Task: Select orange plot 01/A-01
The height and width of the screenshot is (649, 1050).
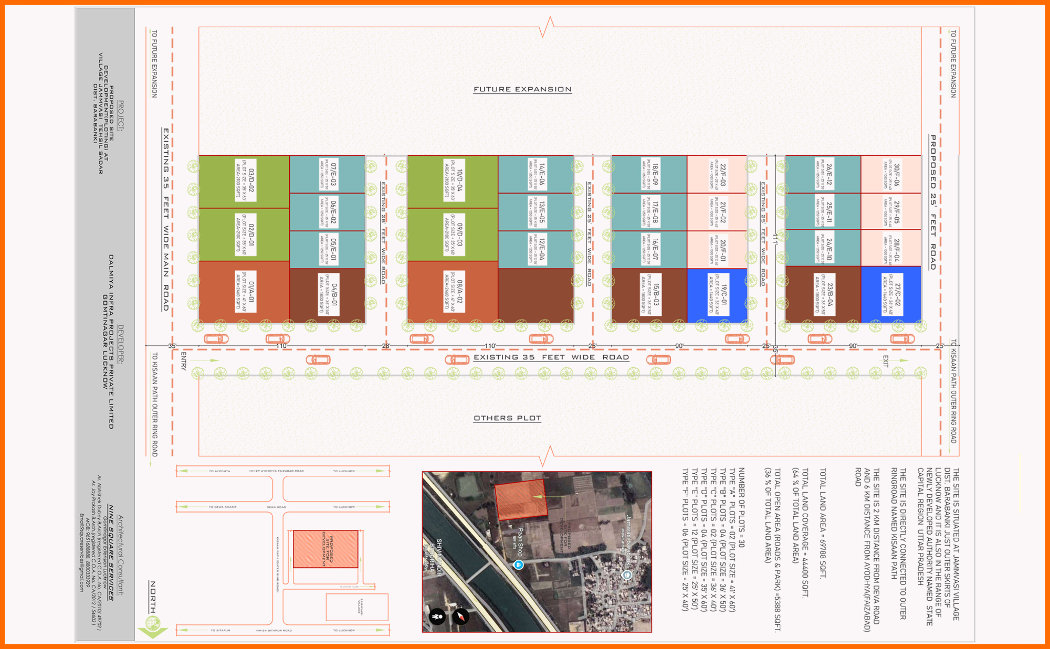Action: 244,292
